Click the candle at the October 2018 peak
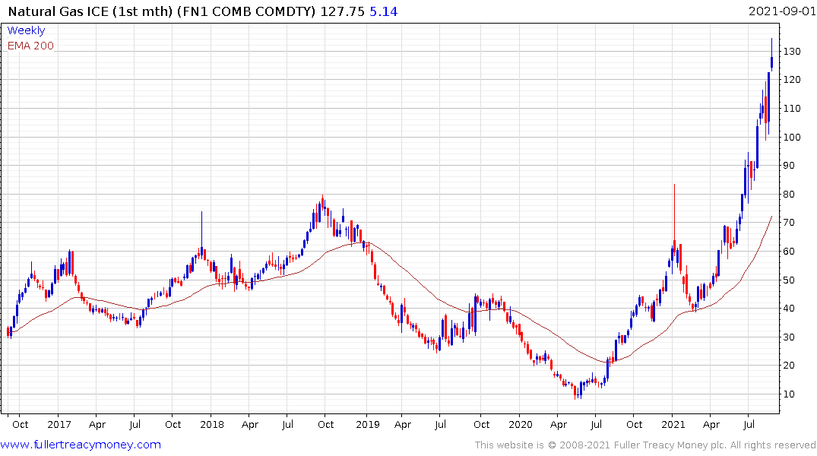 pos(322,202)
